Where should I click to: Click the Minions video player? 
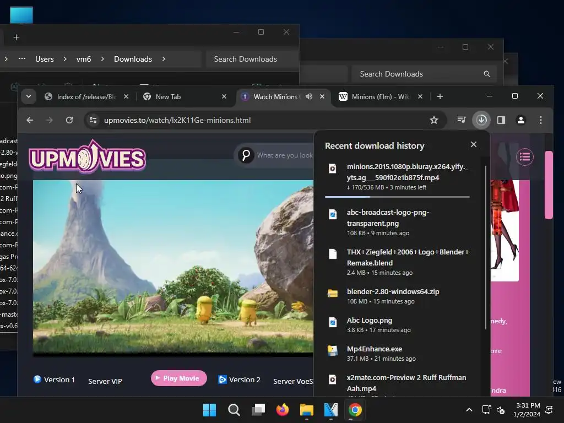tap(173, 268)
